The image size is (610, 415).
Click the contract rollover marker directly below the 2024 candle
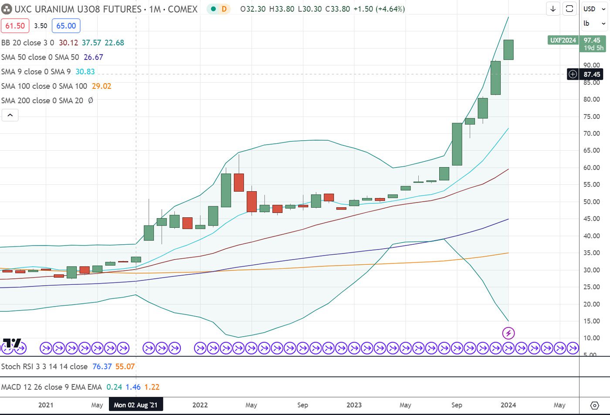(x=508, y=348)
